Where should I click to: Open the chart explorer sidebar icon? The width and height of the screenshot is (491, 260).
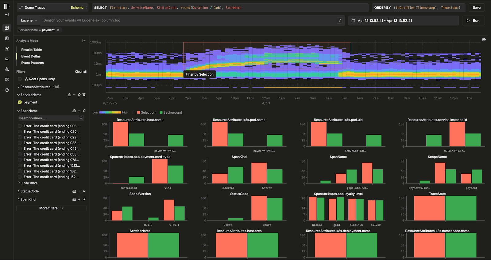point(7,48)
